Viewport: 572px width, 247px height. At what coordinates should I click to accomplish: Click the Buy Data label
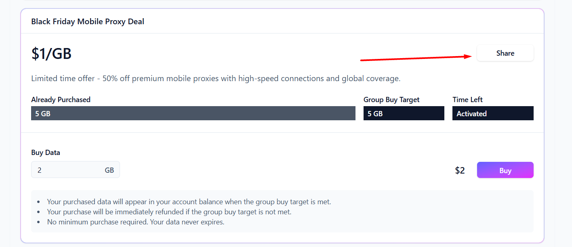46,153
